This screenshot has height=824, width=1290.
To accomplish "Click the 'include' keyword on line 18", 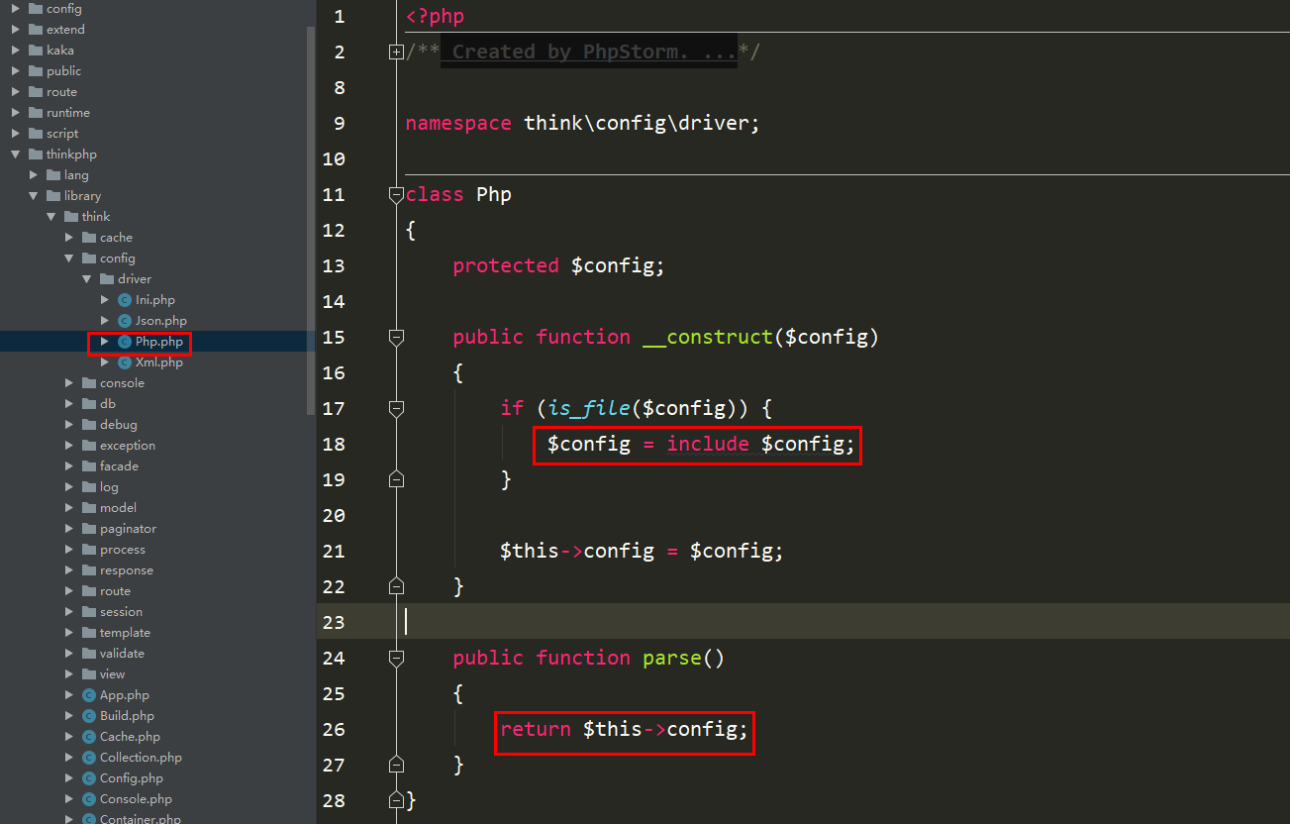I will pyautogui.click(x=708, y=444).
